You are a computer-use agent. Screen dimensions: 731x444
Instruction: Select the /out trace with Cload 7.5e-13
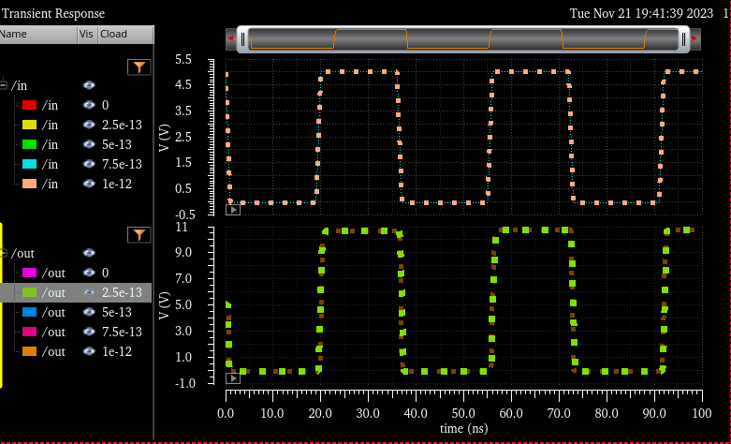tap(54, 332)
